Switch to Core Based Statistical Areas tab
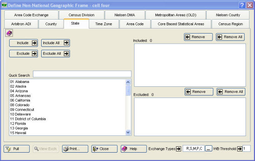The image size is (255, 161). pos(181,24)
